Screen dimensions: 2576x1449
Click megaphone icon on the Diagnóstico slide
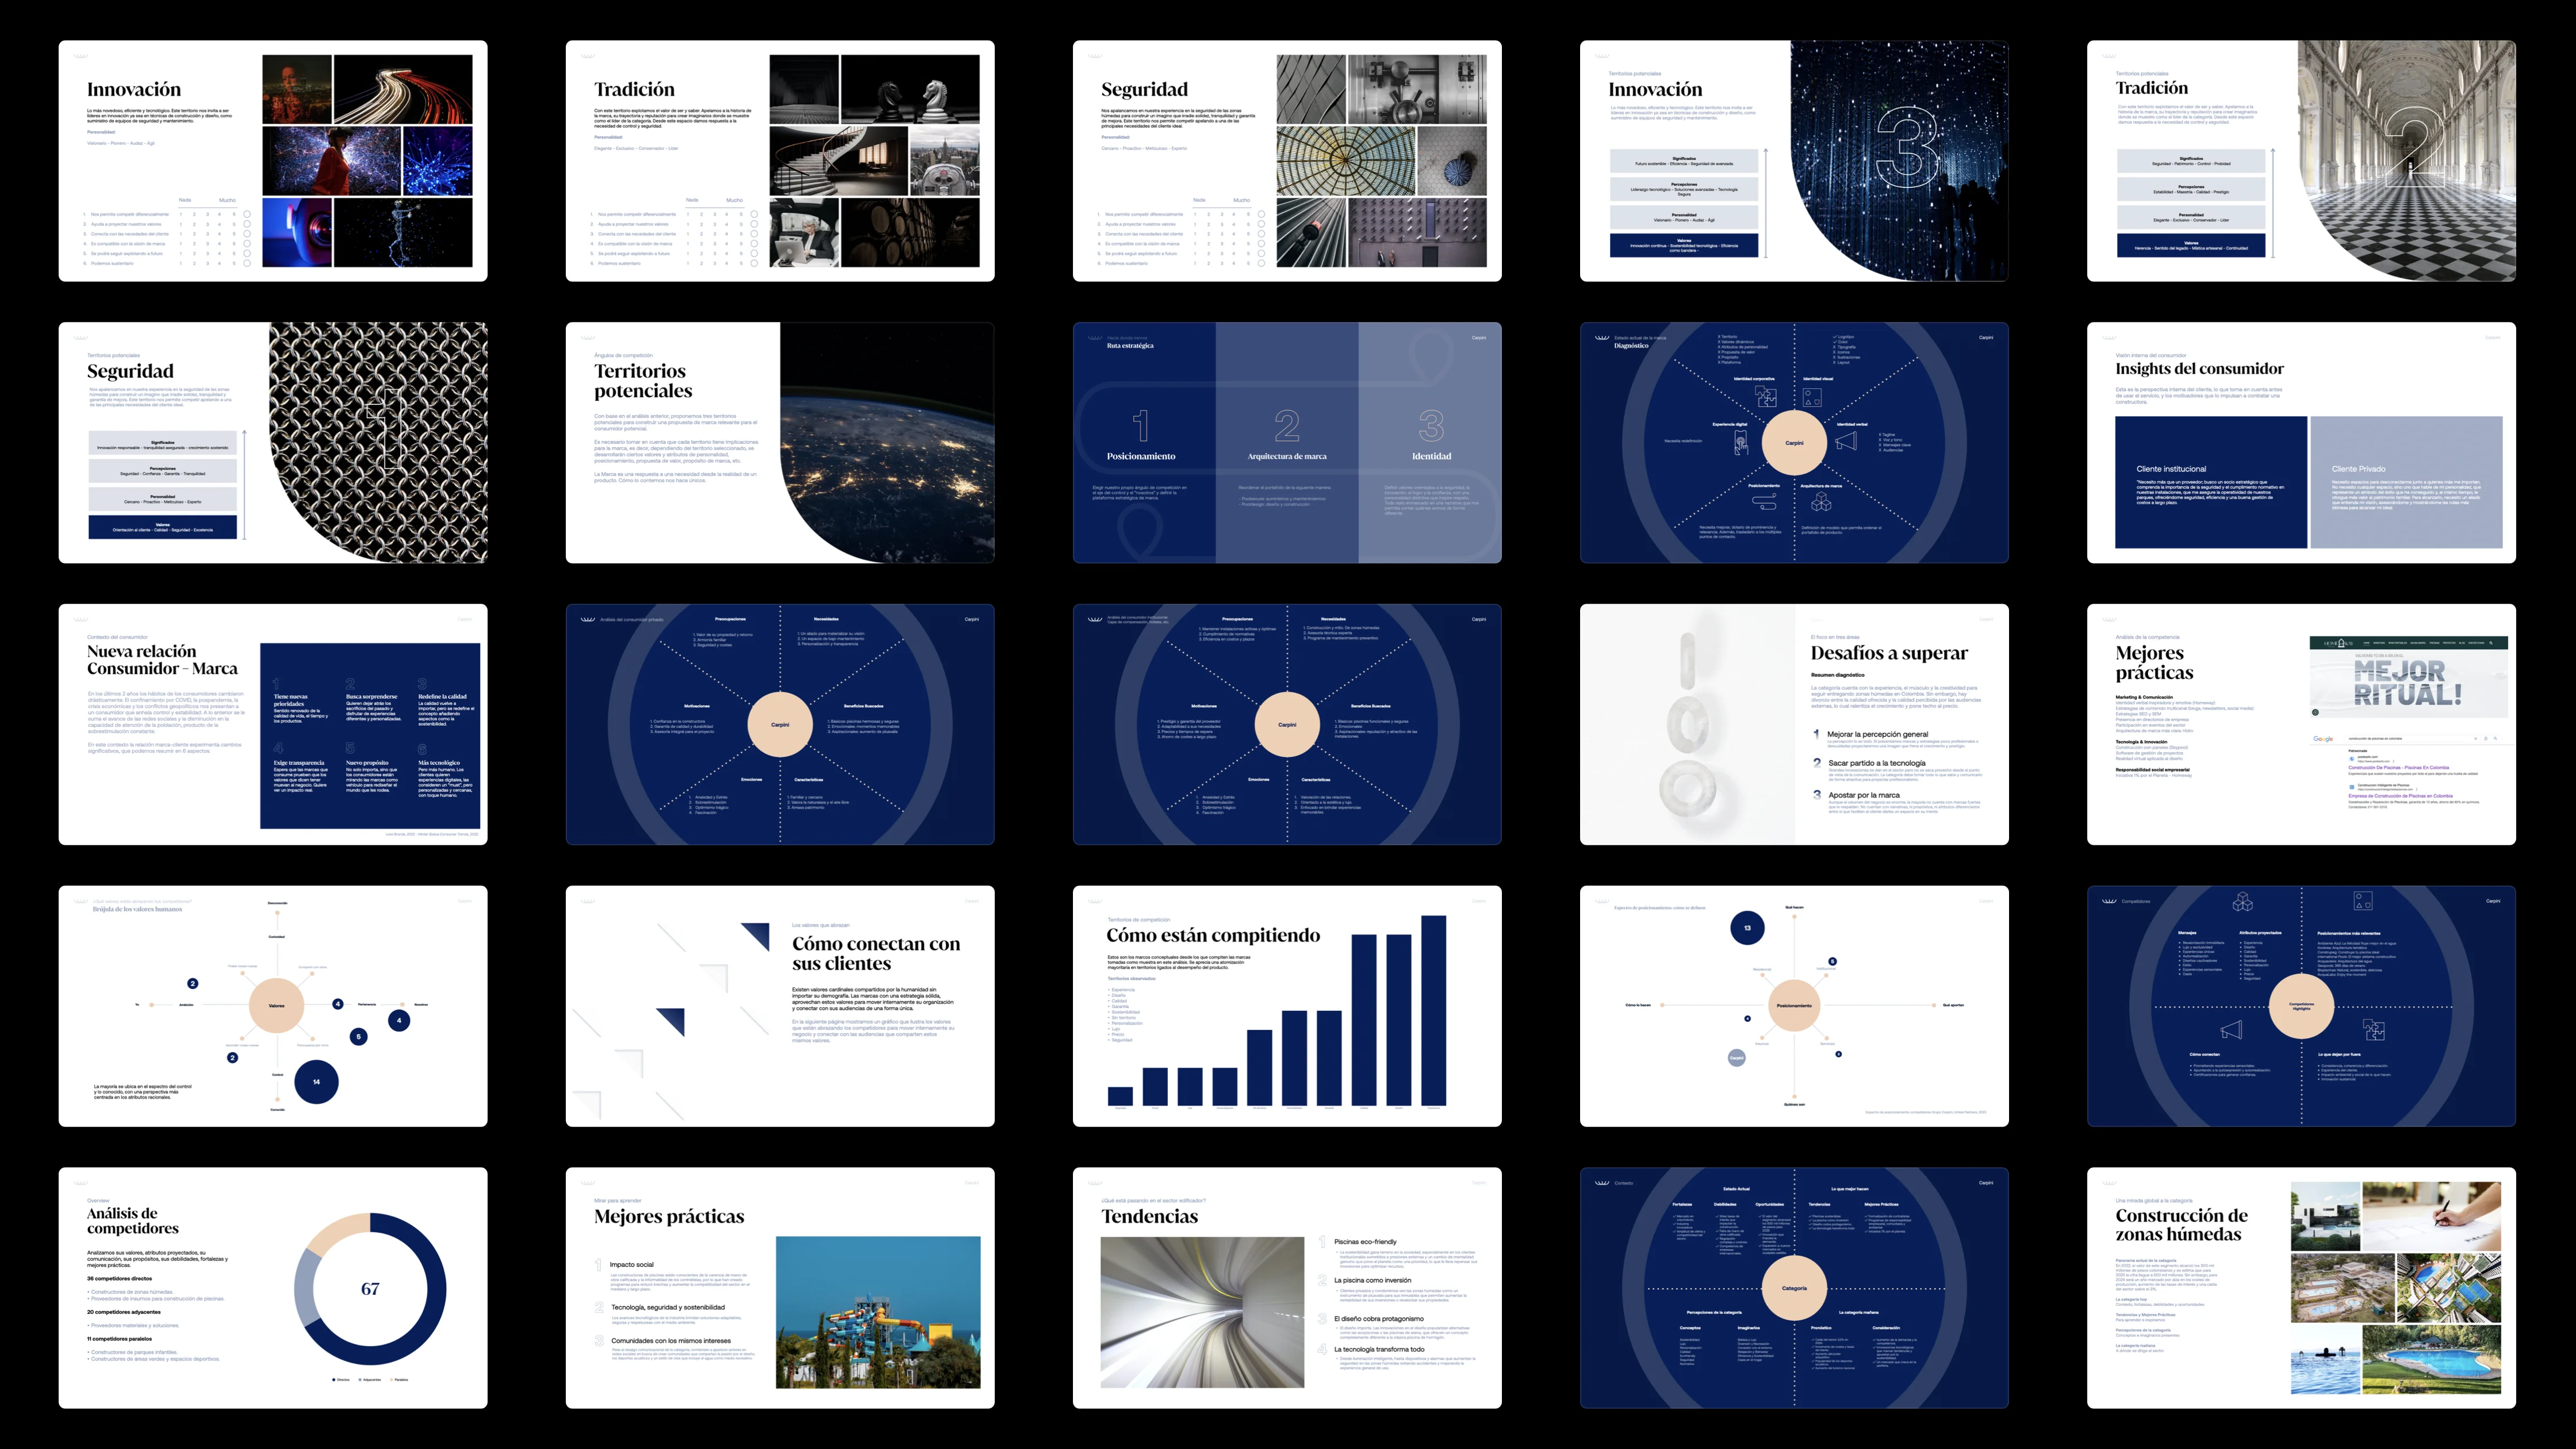1846,440
